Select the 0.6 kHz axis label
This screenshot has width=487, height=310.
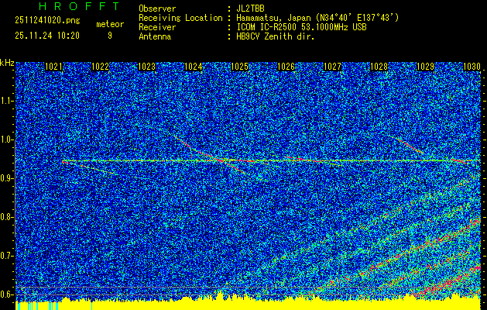pyautogui.click(x=7, y=294)
